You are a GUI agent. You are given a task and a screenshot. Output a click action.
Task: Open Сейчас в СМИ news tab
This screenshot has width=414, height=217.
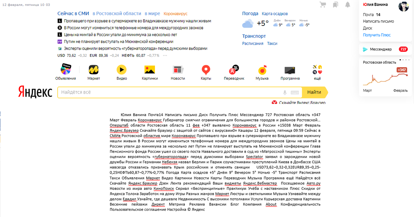73,13
